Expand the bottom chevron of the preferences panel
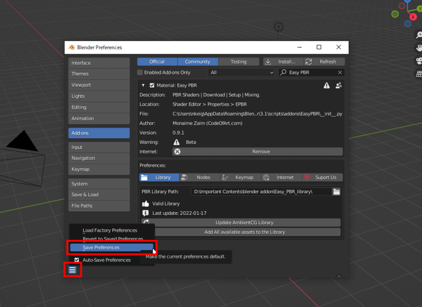 (340, 276)
